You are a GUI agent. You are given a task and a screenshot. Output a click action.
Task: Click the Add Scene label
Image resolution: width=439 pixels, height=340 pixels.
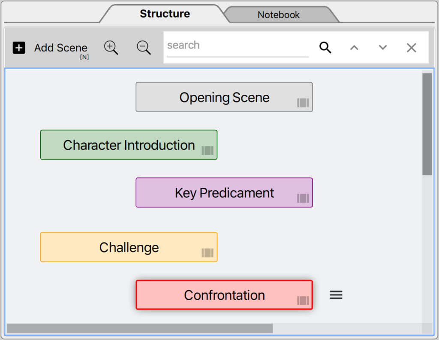click(x=61, y=48)
